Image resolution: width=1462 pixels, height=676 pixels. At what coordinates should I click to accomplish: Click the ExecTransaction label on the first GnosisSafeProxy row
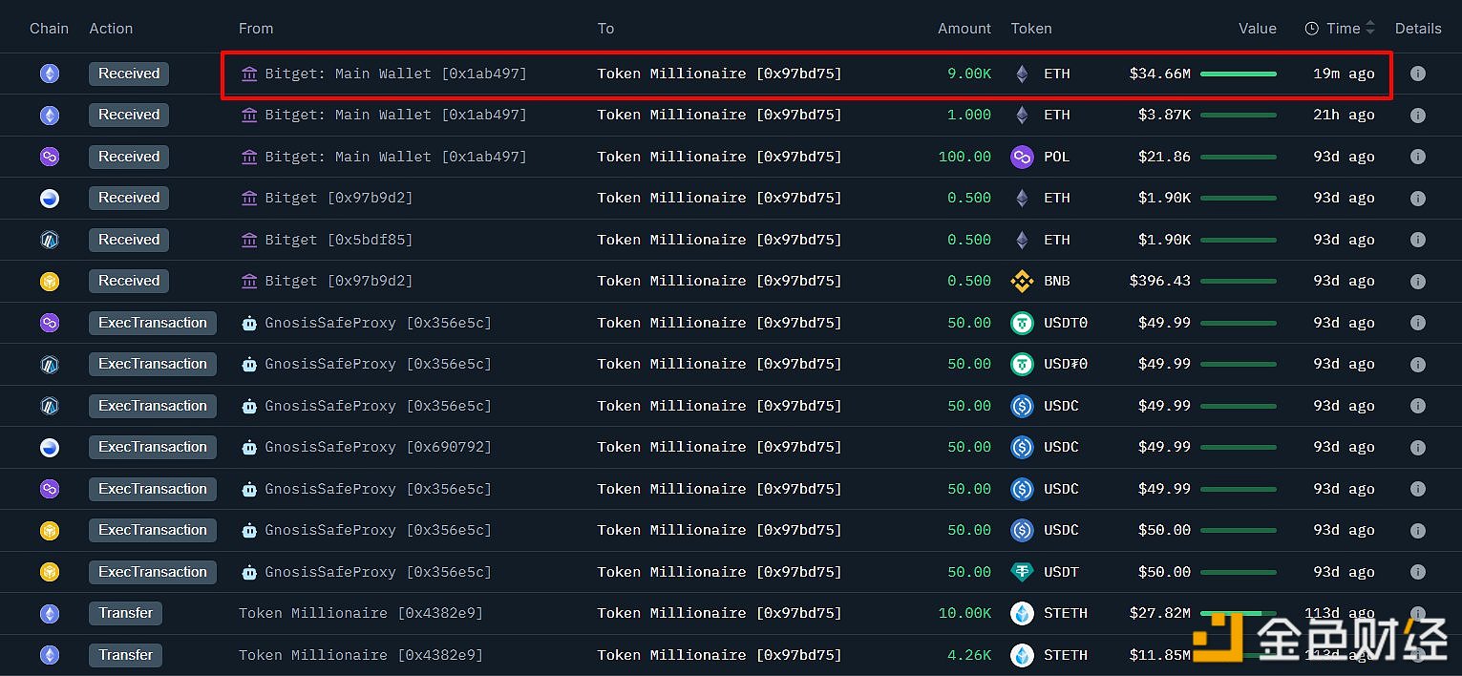(x=152, y=323)
